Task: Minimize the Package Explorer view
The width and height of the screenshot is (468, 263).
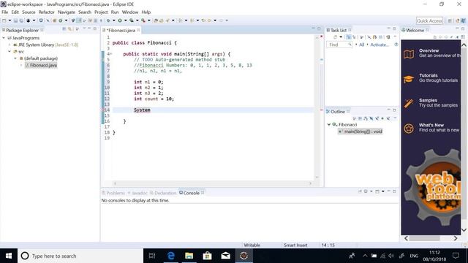Action: pos(89,28)
